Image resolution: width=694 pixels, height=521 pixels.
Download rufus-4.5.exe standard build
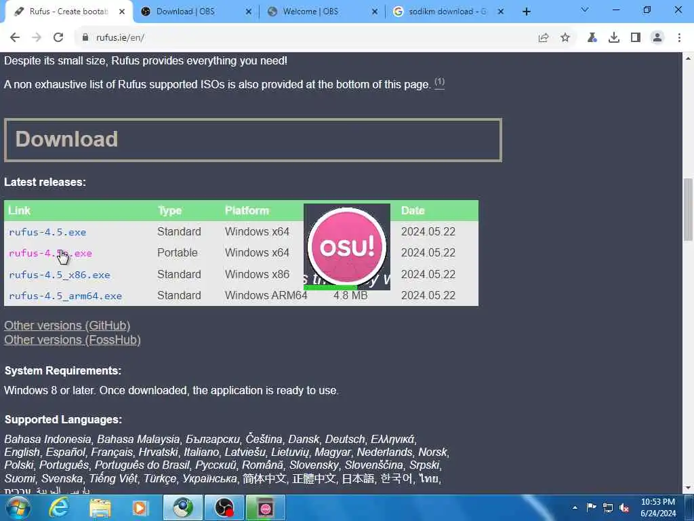[47, 232]
